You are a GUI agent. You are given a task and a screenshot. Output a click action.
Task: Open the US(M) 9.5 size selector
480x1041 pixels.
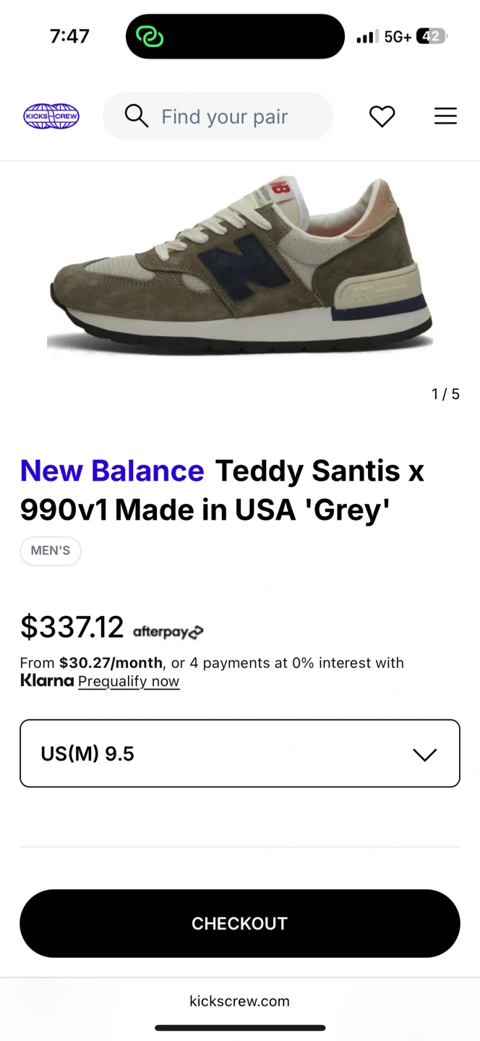(x=217, y=753)
